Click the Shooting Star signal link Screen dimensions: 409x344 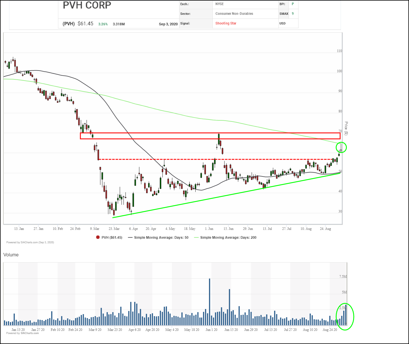pyautogui.click(x=226, y=23)
